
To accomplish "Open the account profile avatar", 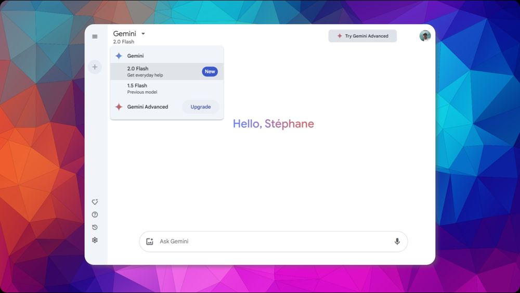I will [425, 36].
